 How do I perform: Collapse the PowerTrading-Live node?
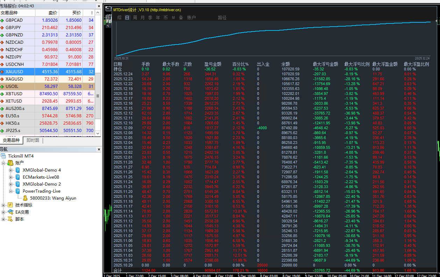10,191
